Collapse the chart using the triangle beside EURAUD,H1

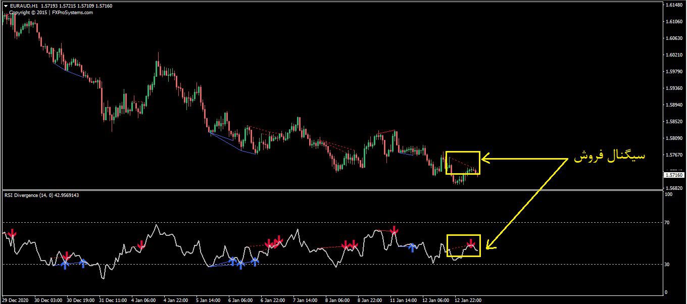[x=5, y=6]
